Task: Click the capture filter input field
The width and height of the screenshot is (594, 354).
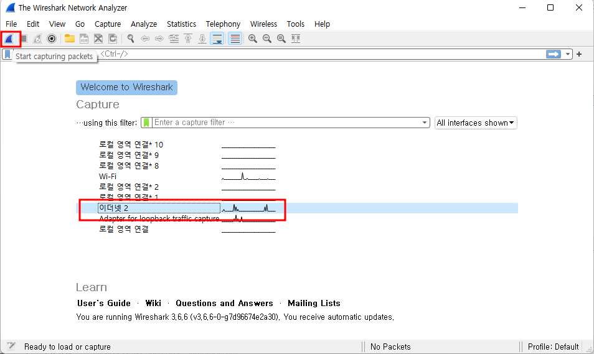Action: [286, 123]
